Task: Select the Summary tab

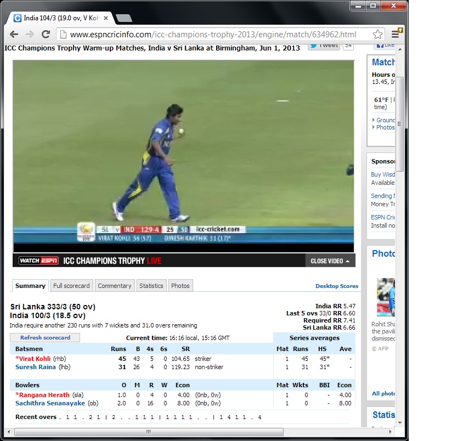Action: [x=30, y=286]
